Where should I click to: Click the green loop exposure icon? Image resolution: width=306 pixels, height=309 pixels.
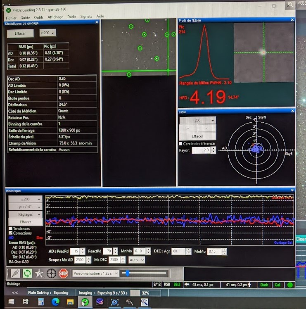tap(27, 273)
